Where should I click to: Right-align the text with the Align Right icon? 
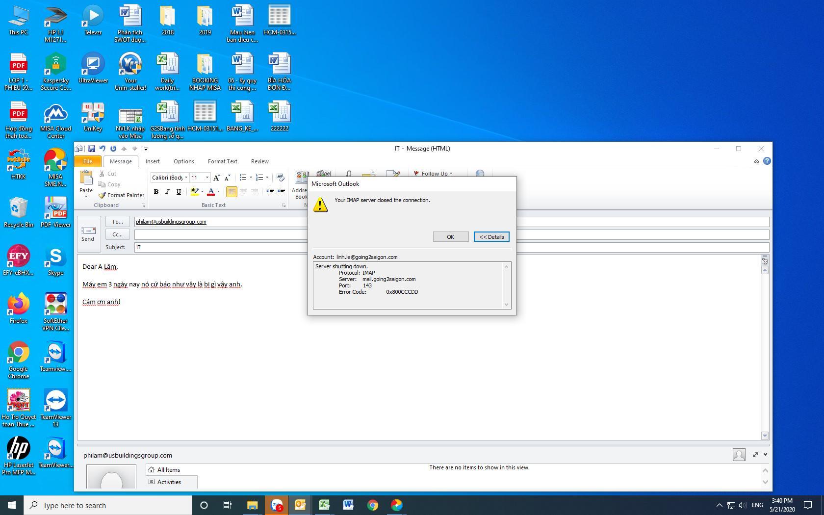pyautogui.click(x=255, y=192)
